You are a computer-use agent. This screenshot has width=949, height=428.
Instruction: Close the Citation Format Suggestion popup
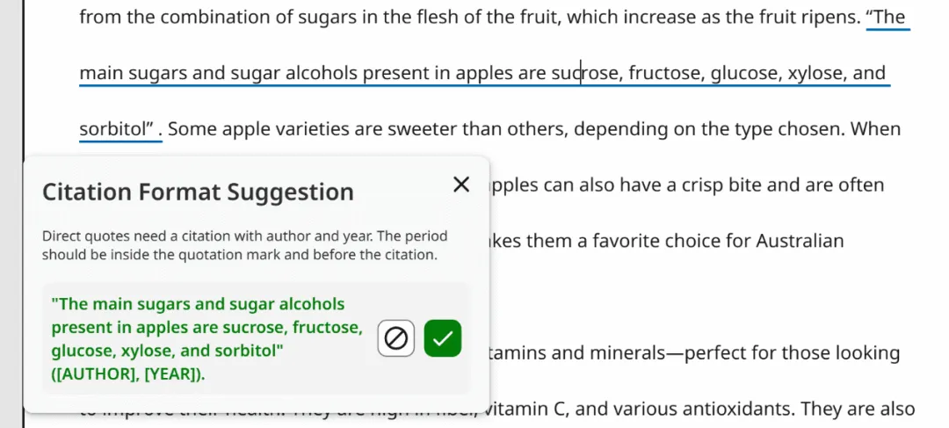pyautogui.click(x=461, y=185)
